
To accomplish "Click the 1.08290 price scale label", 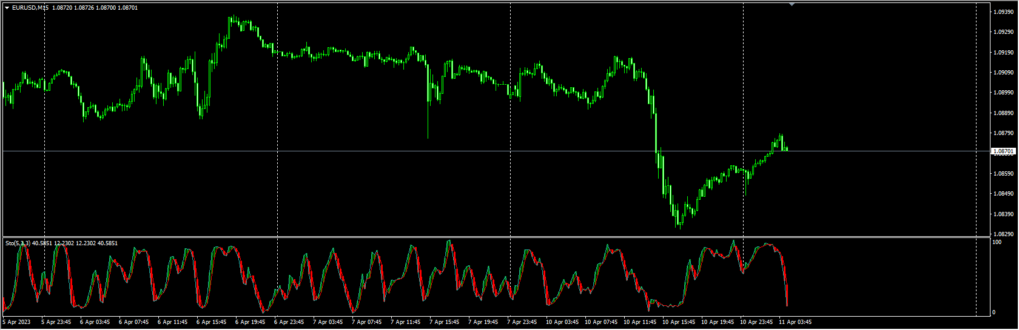I will coord(1004,234).
